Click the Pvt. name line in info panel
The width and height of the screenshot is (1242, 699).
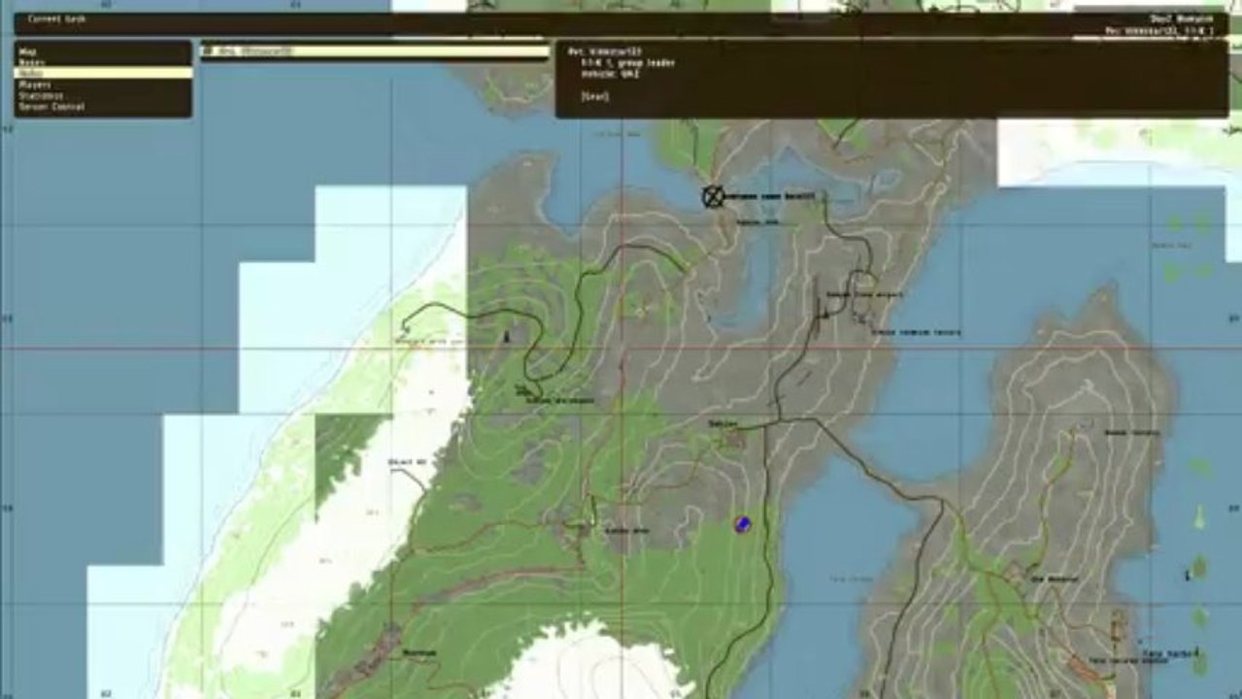[x=605, y=50]
